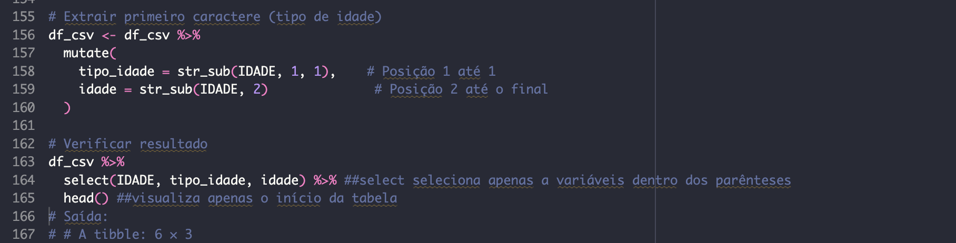This screenshot has width=956, height=243.
Task: Click line number 167 in the gutter
Action: [x=24, y=235]
